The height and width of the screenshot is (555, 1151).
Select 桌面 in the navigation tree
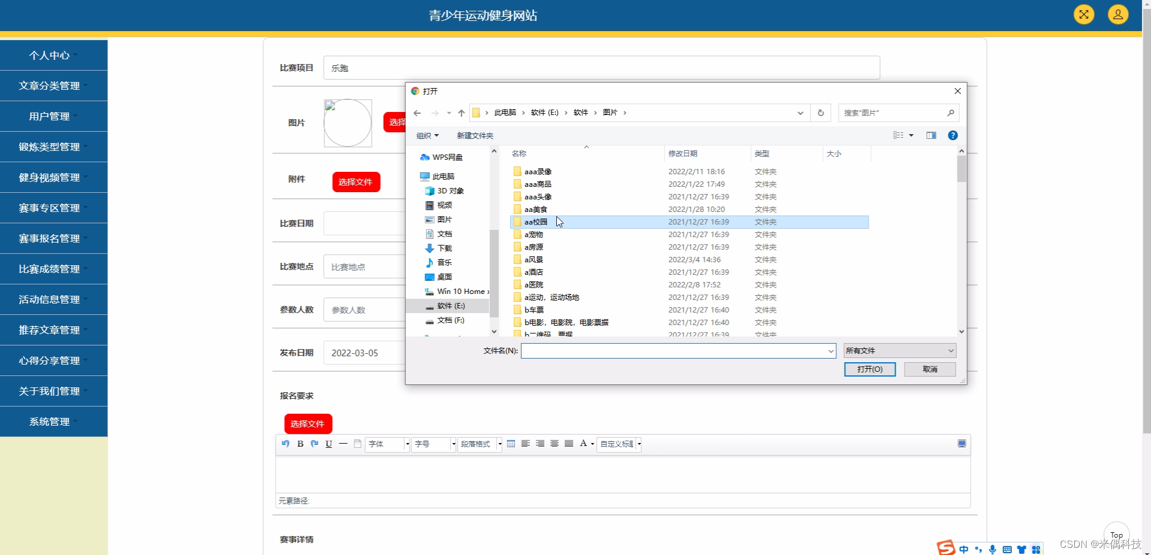444,277
